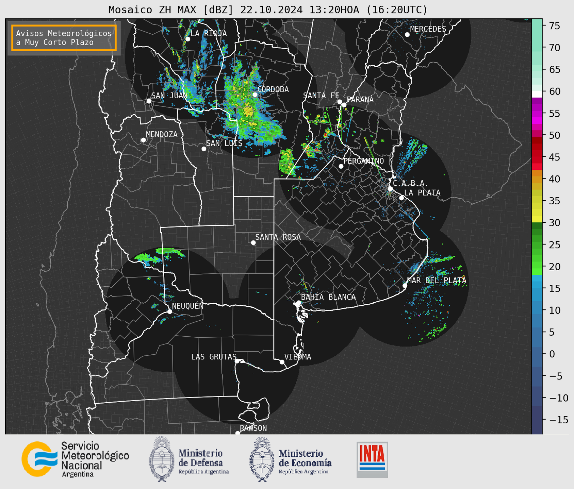Click the 'Ministerio de Economía' text
Viewport: 574px width, 489px height.
point(305,458)
